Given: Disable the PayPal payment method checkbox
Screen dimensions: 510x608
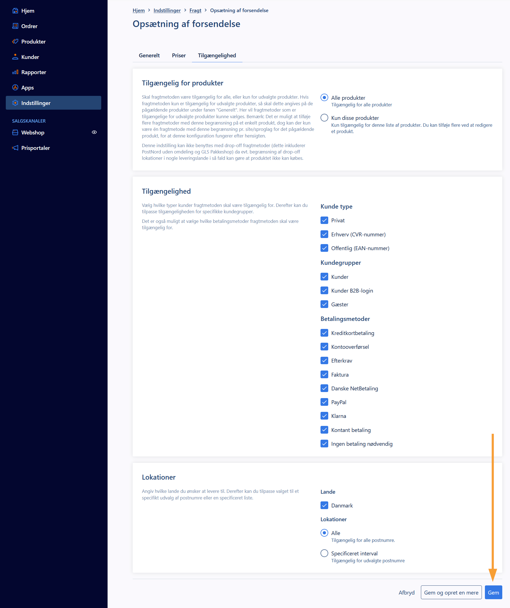Looking at the screenshot, I should point(324,402).
